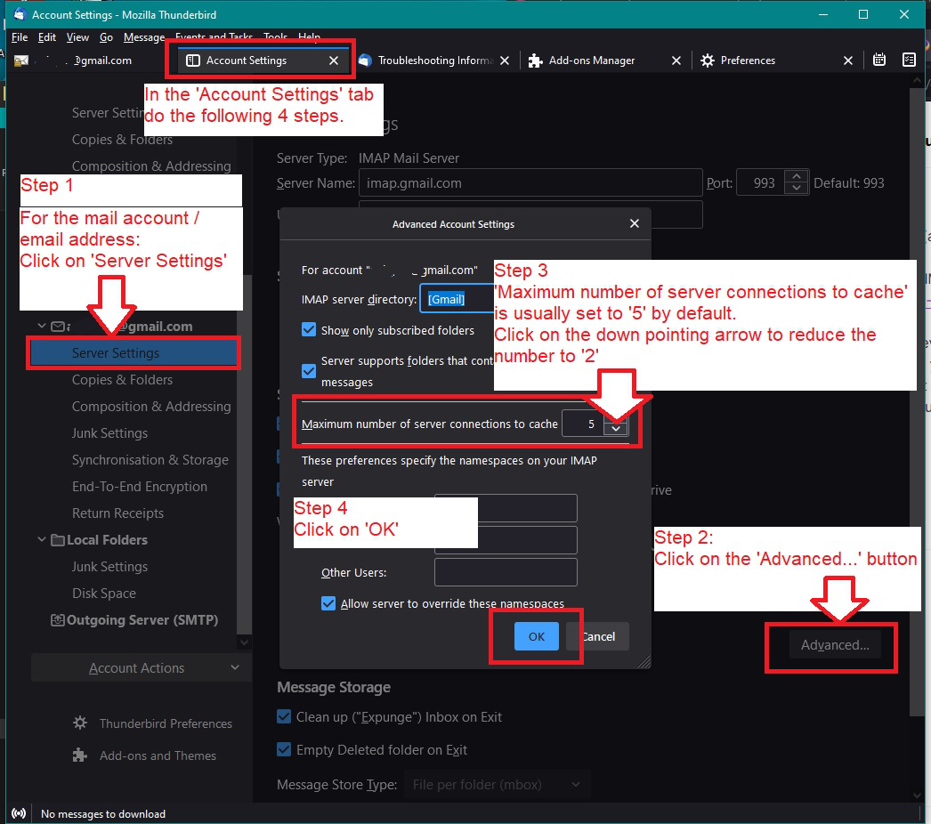Image resolution: width=931 pixels, height=824 pixels.
Task: Open the View menu
Action: click(77, 37)
